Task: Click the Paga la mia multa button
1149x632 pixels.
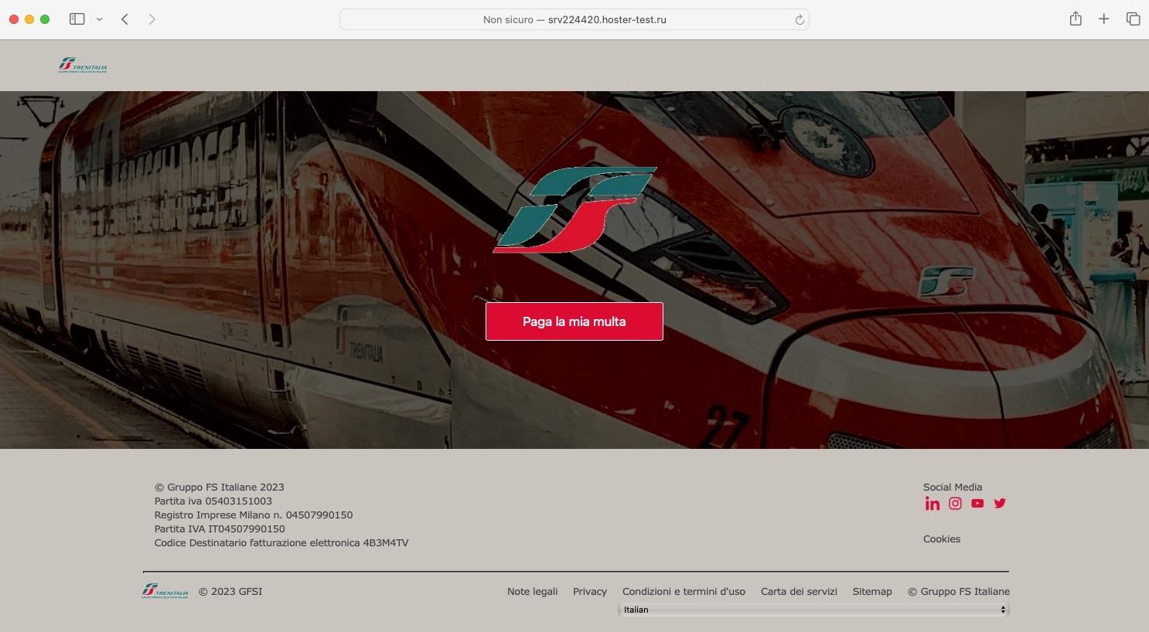Action: coord(574,321)
